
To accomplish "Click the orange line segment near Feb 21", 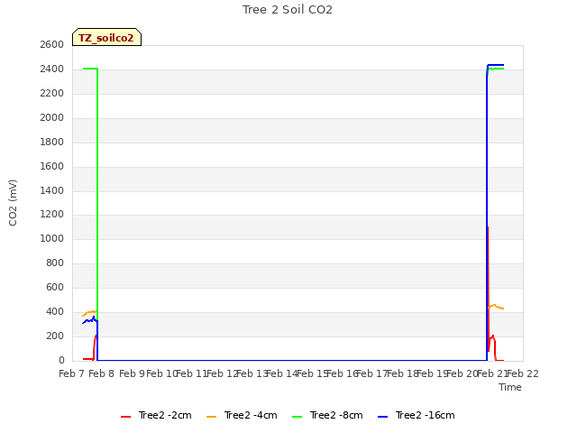I will pos(496,307).
